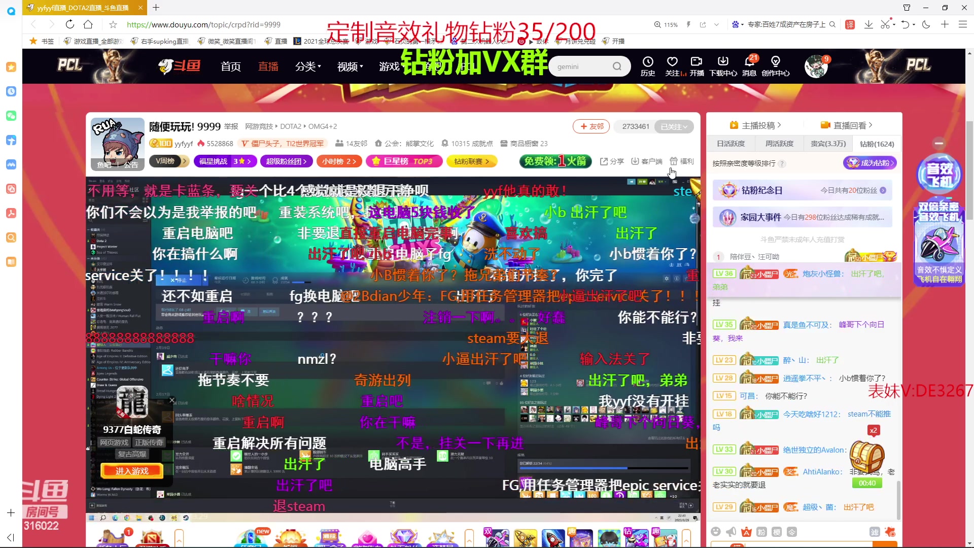Switch to 贵宾(3.3万) tab
The image size is (974, 548).
[x=828, y=144]
